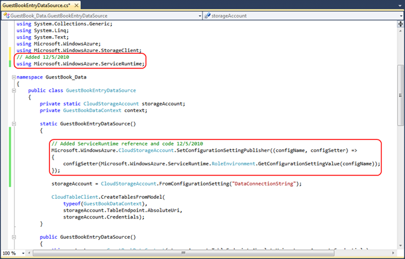Click 'storageAccount.Credentials);' line
Image resolution: width=405 pixels, height=259 pixels.
(x=104, y=217)
